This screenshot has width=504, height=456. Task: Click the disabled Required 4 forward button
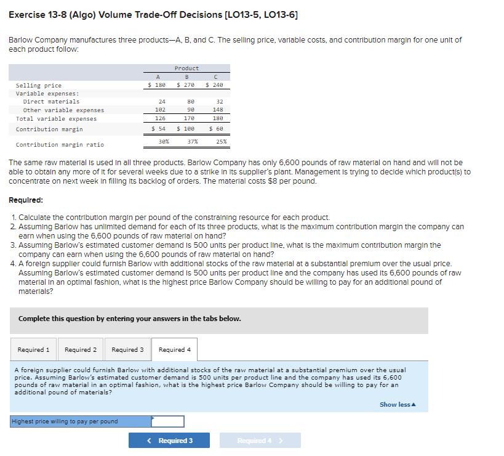click(259, 440)
